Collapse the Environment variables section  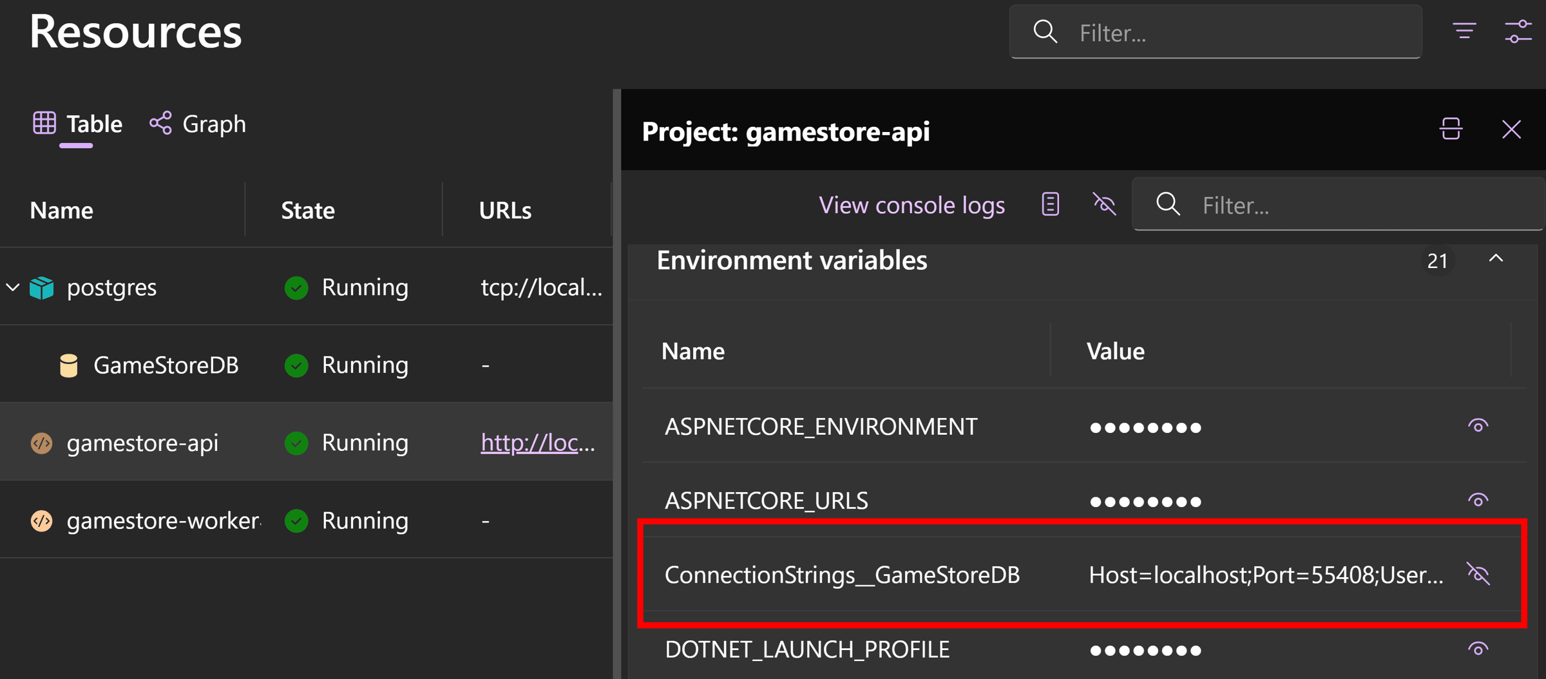coord(1496,259)
